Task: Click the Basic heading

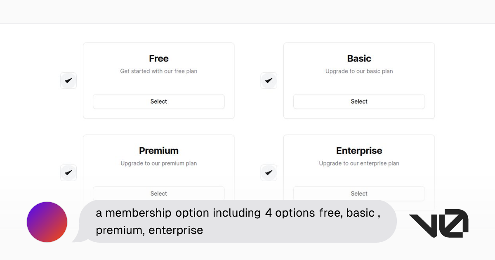Action: (358, 59)
